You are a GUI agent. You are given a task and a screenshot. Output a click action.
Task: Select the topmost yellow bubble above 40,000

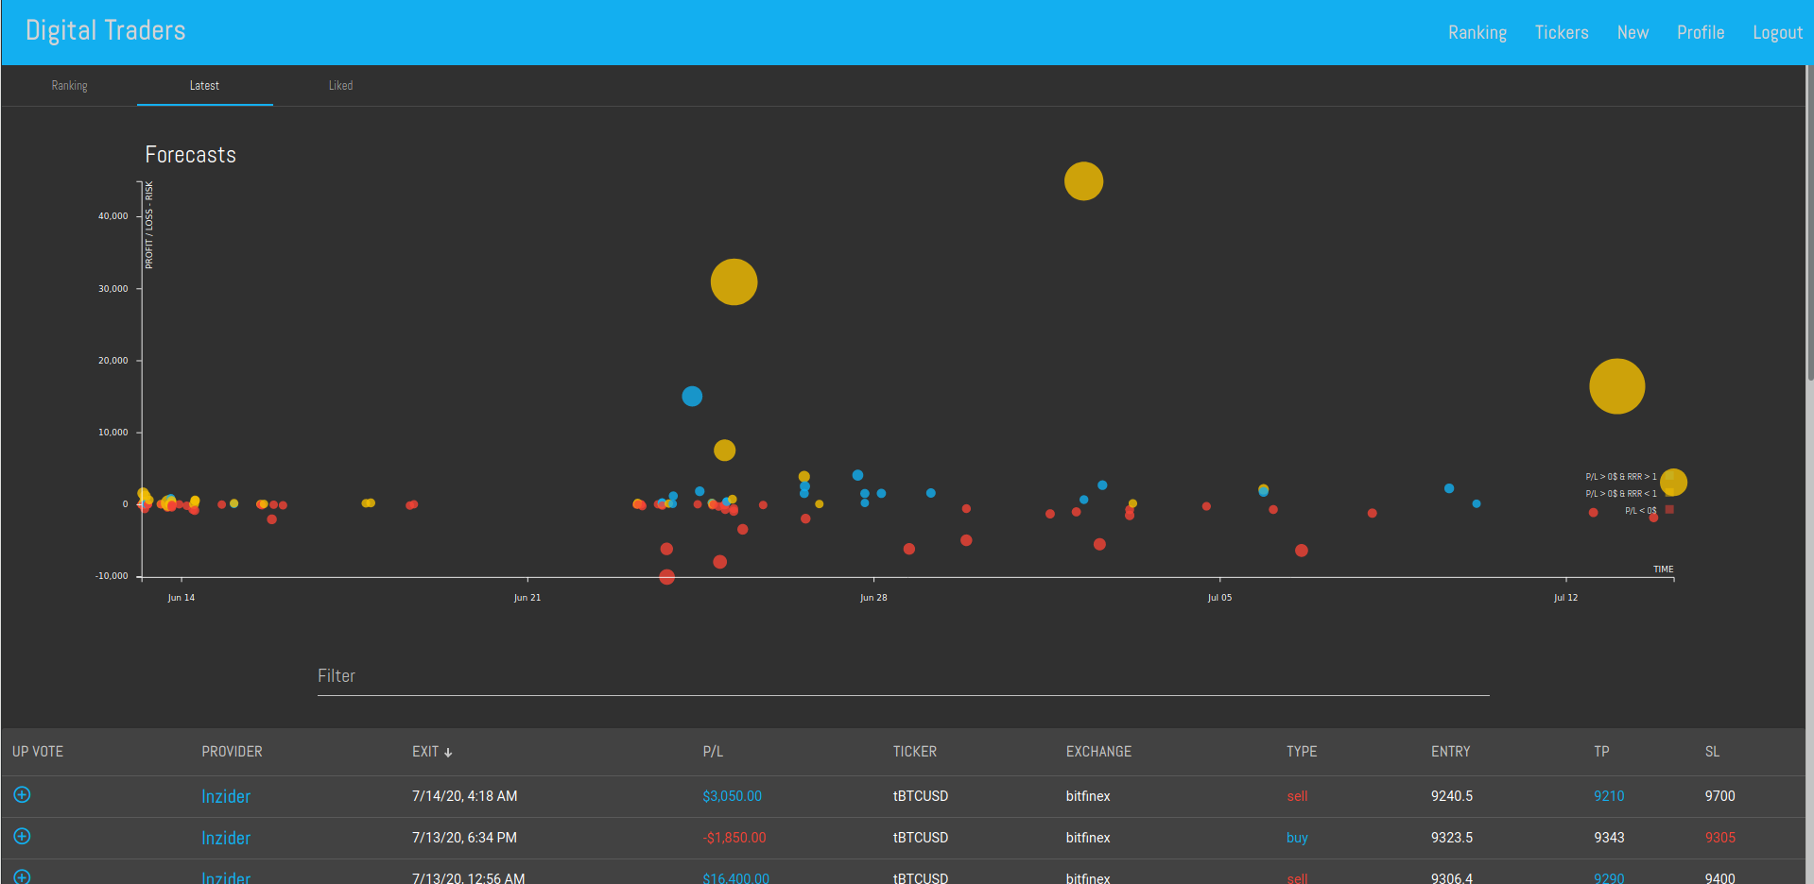(x=1083, y=181)
